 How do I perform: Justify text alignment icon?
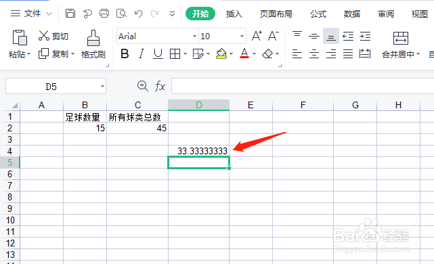pyautogui.click(x=348, y=53)
